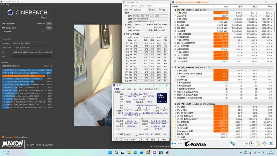Select the Uncore VID sensor row
Image resolution: width=277 pixels, height=156 pixels.
(x=222, y=16)
